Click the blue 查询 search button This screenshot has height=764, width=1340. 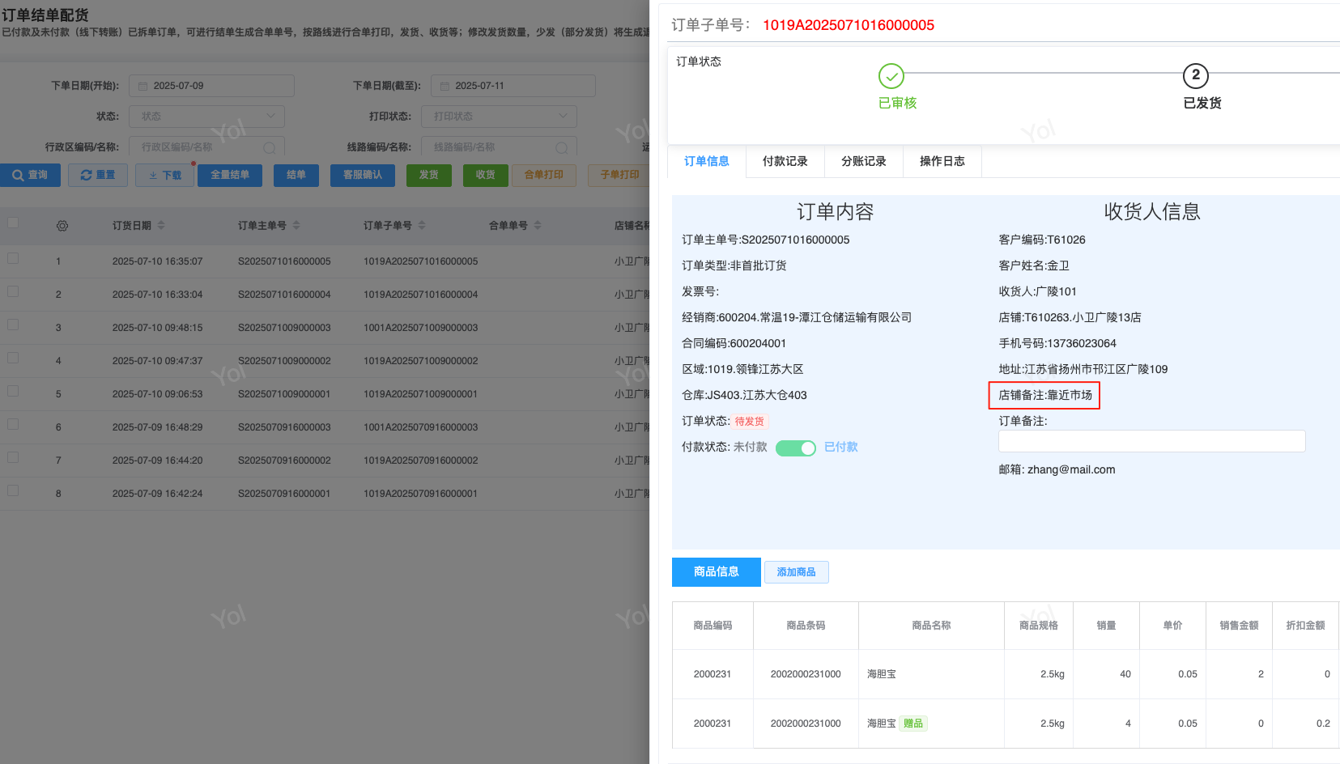(30, 175)
